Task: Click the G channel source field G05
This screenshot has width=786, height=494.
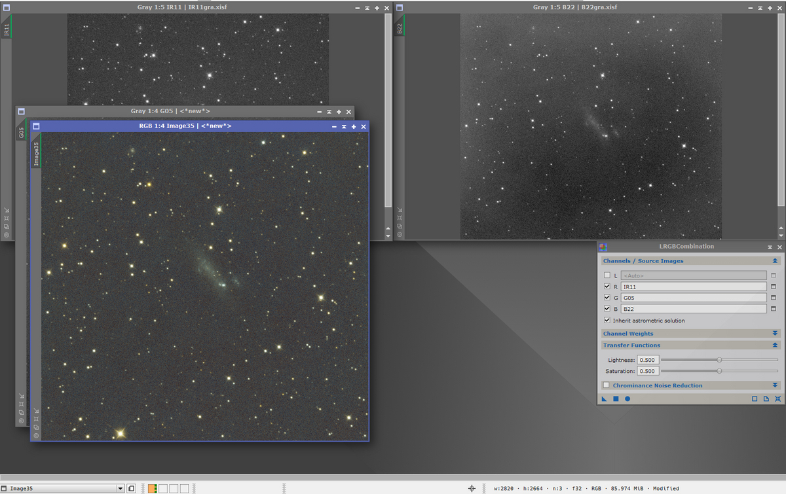Action: pos(693,298)
